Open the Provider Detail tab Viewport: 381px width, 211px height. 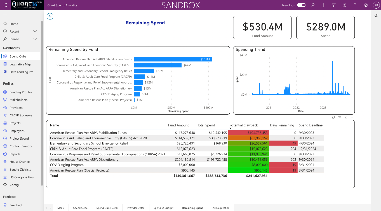click(136, 208)
